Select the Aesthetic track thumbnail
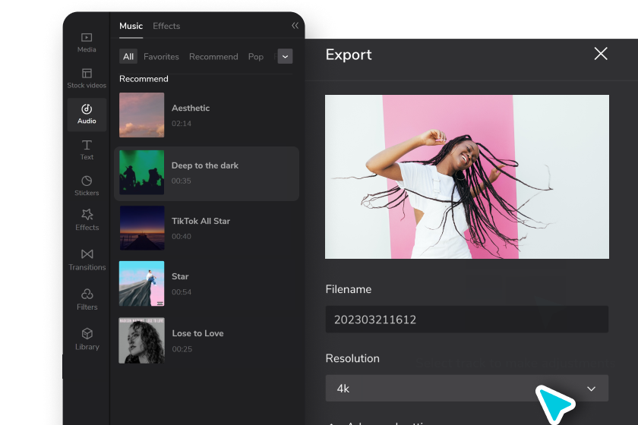The width and height of the screenshot is (638, 425). click(x=142, y=115)
